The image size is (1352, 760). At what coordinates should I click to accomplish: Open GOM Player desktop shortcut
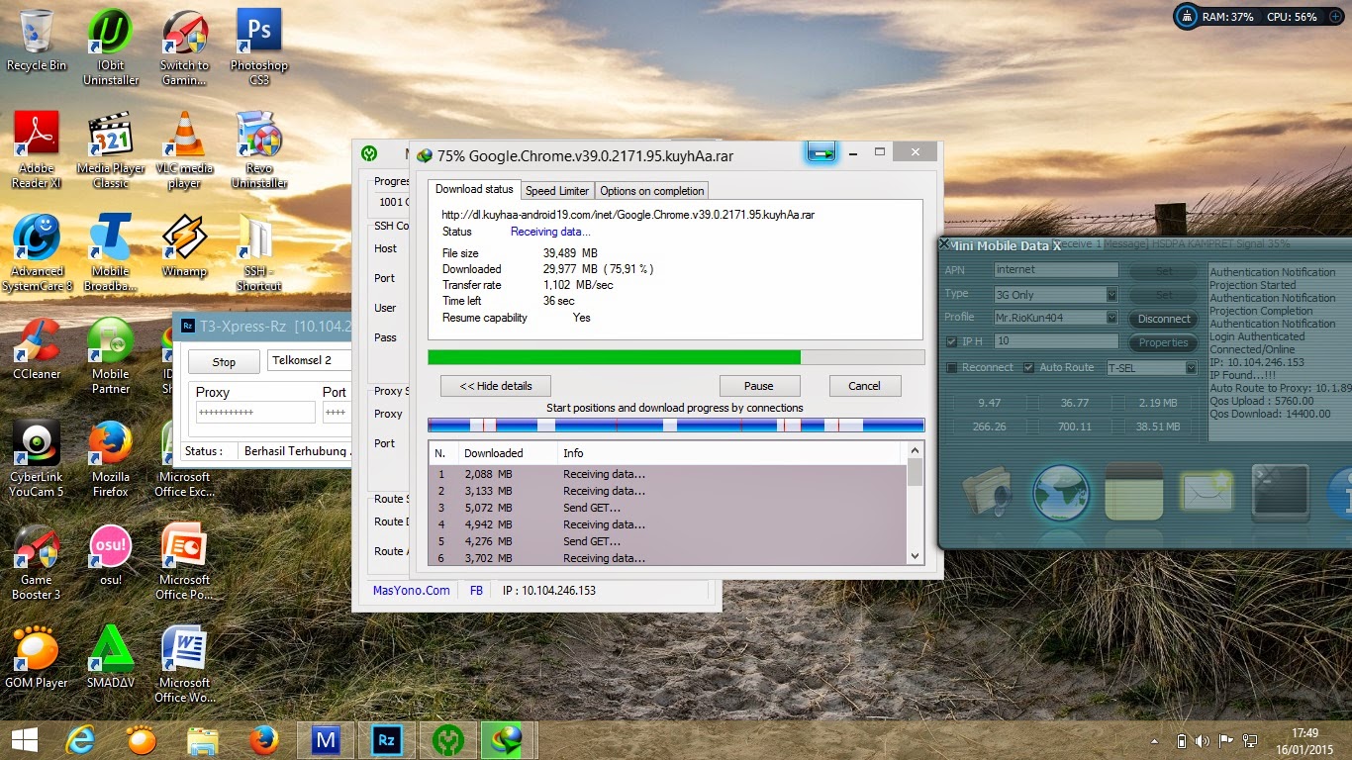pos(37,657)
